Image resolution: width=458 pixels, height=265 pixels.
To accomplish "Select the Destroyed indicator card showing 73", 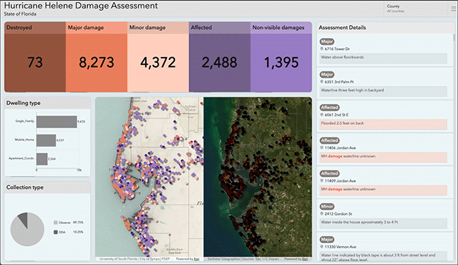I will point(35,56).
